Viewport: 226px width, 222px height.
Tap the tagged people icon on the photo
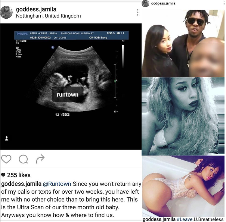point(6,138)
